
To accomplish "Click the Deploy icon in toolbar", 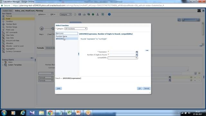I will pos(98,14).
